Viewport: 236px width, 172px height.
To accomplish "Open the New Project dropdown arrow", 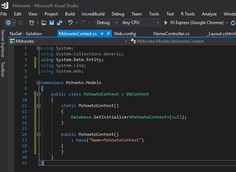I will coord(38,23).
